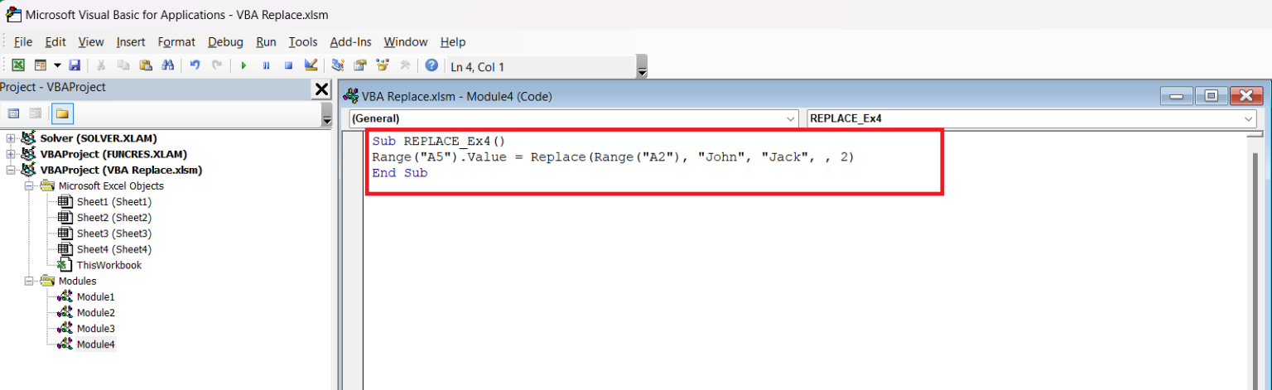This screenshot has height=390, width=1272.
Task: Expand the Solver (SOLVER.XLAM) project node
Action: [10, 138]
